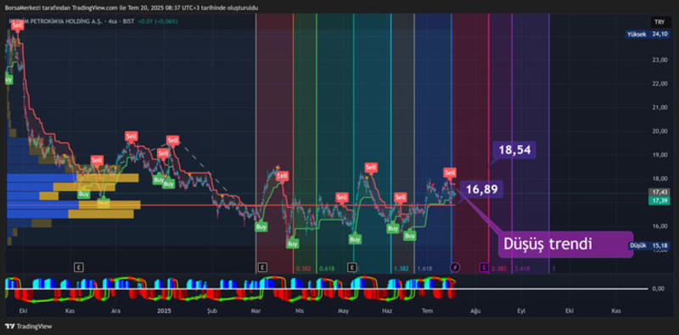
Task: Click the 19,00 level on price axis
Action: coord(660,154)
